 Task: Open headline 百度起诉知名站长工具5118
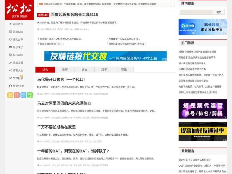74,15
